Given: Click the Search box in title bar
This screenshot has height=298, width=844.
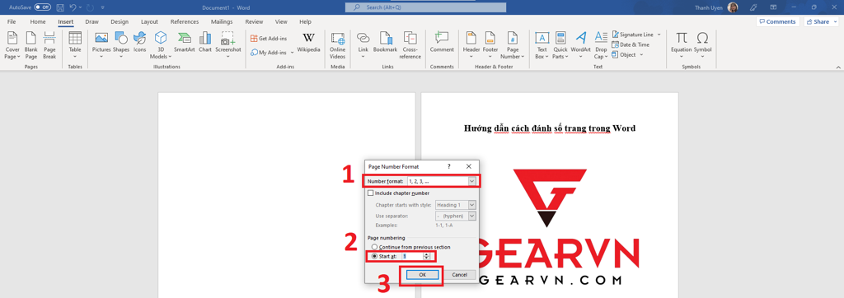Looking at the screenshot, I should point(426,7).
